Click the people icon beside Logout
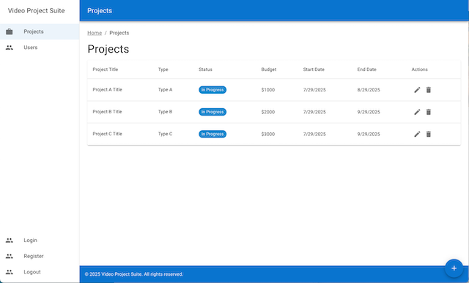Viewport: 469px width, 283px height. click(x=10, y=272)
